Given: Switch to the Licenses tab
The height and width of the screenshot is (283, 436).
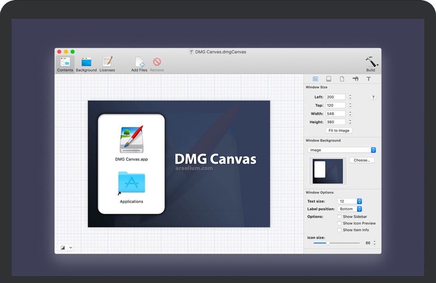Looking at the screenshot, I should pos(107,64).
